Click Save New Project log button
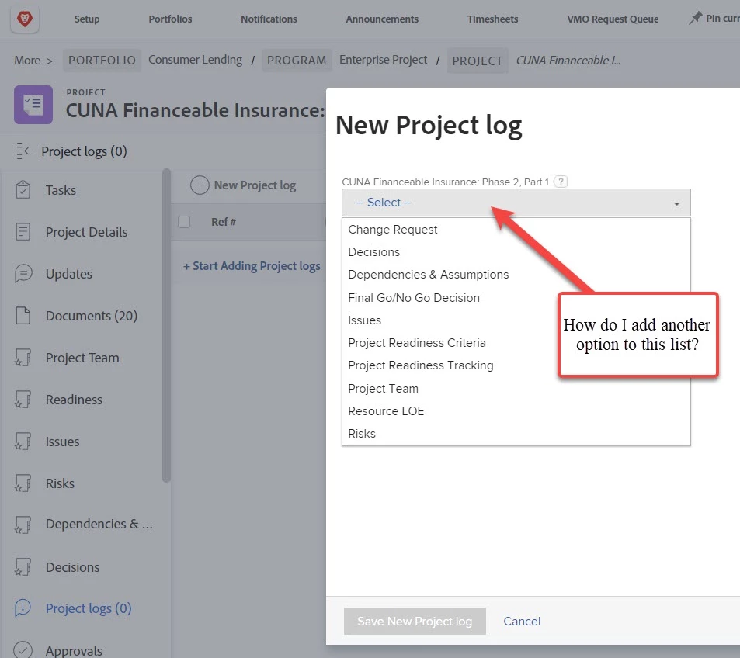Image resolution: width=740 pixels, height=658 pixels. (x=415, y=622)
